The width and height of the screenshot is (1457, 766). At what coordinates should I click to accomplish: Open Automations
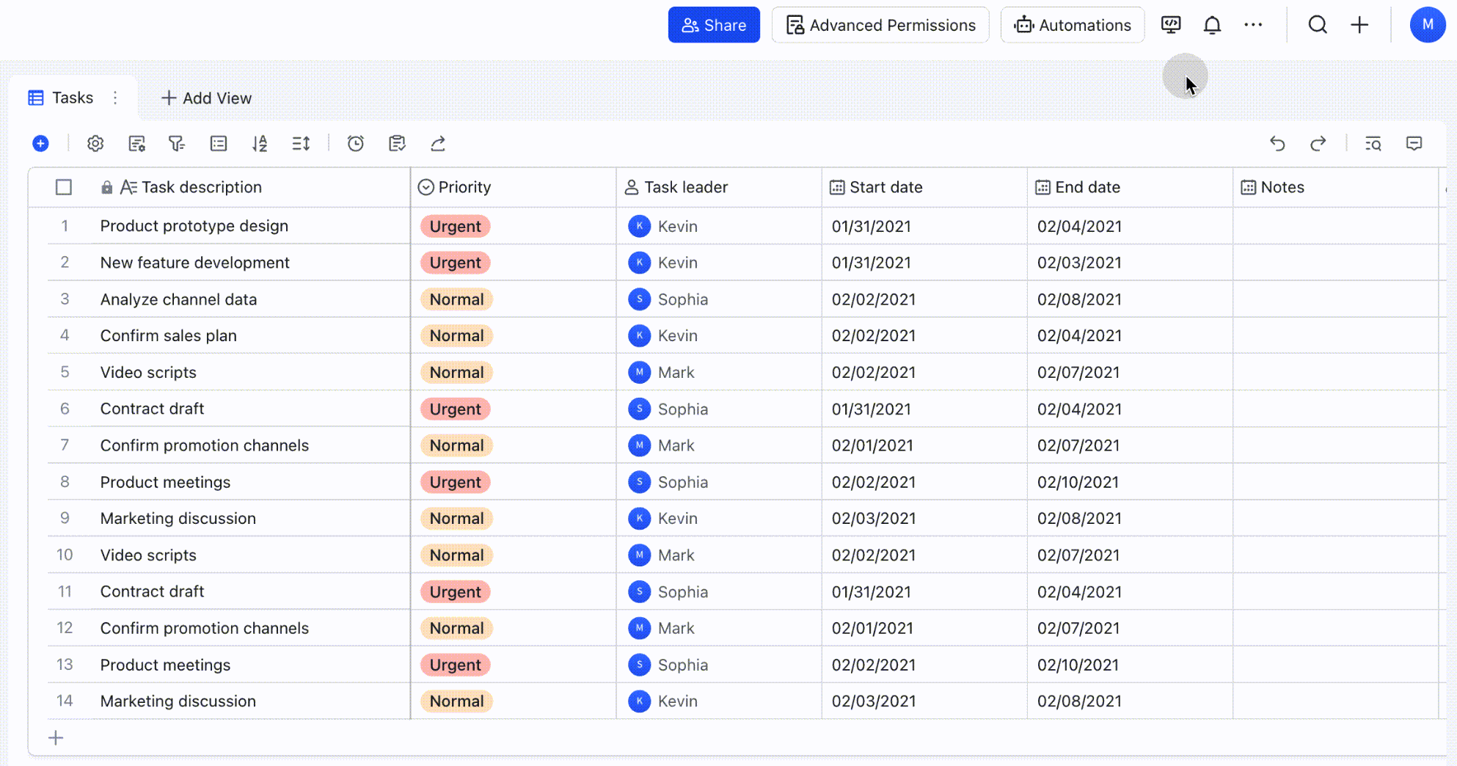(x=1073, y=25)
